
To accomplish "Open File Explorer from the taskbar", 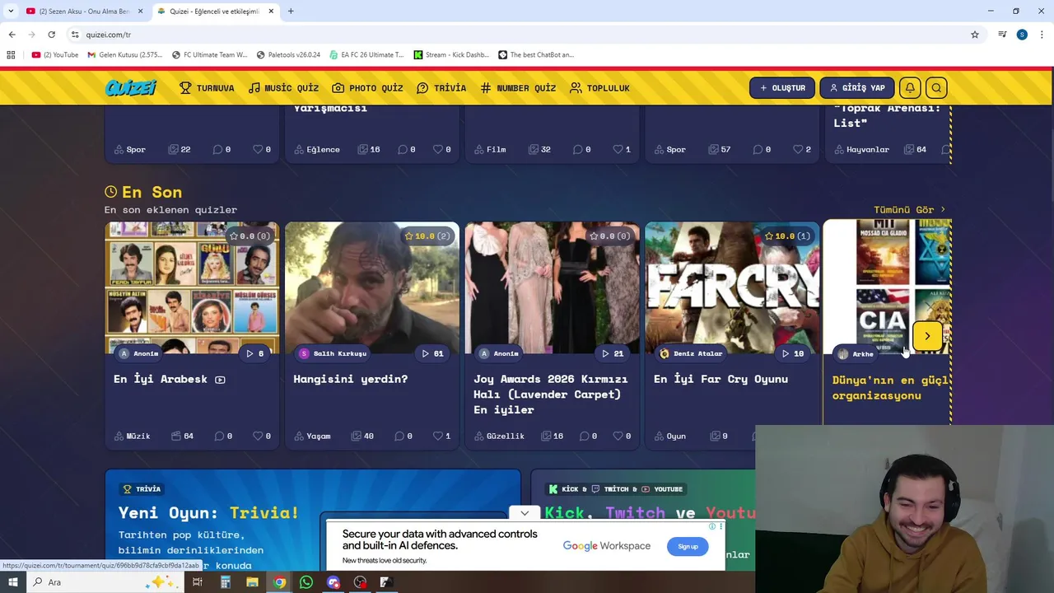I will (x=252, y=582).
